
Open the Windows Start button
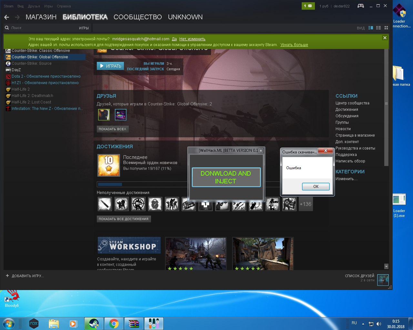tap(8, 323)
